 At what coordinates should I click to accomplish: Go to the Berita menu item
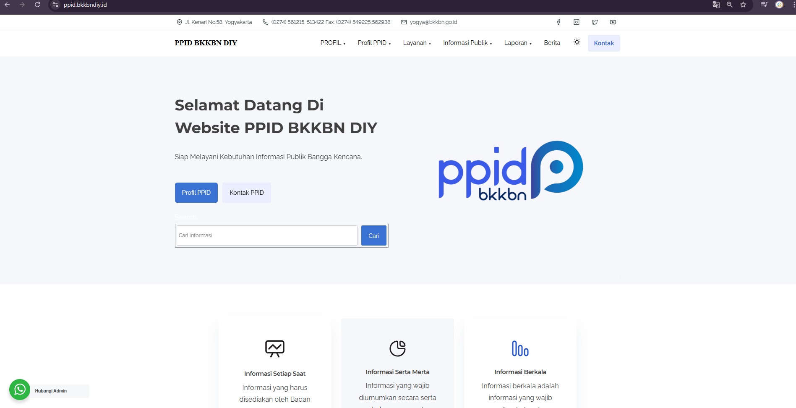coord(552,43)
